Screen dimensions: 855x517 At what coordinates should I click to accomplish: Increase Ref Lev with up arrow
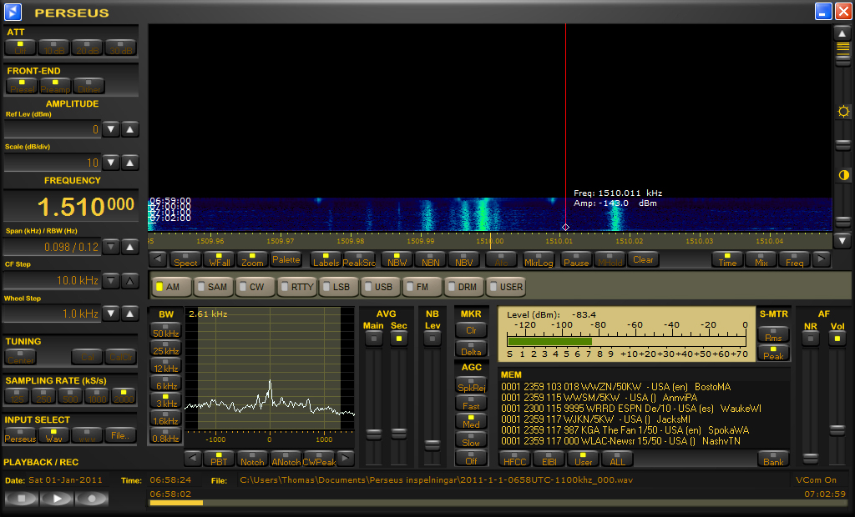[x=129, y=129]
